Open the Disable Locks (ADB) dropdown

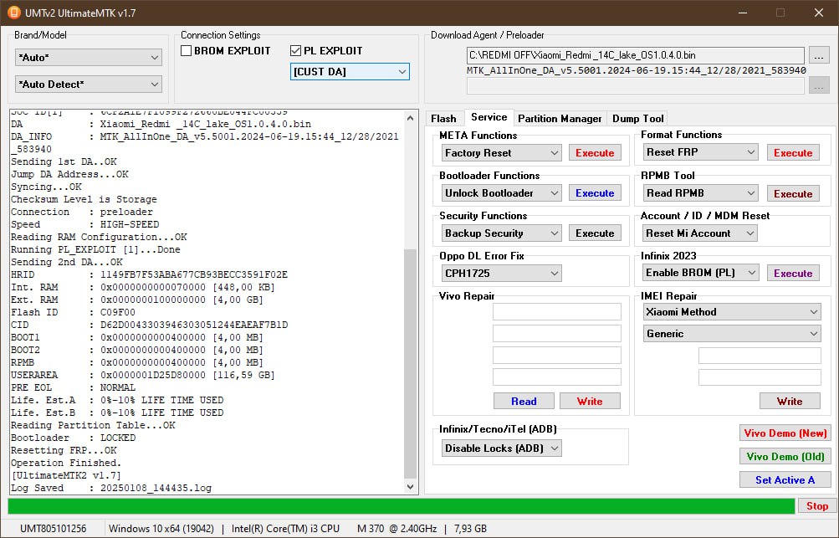click(501, 448)
